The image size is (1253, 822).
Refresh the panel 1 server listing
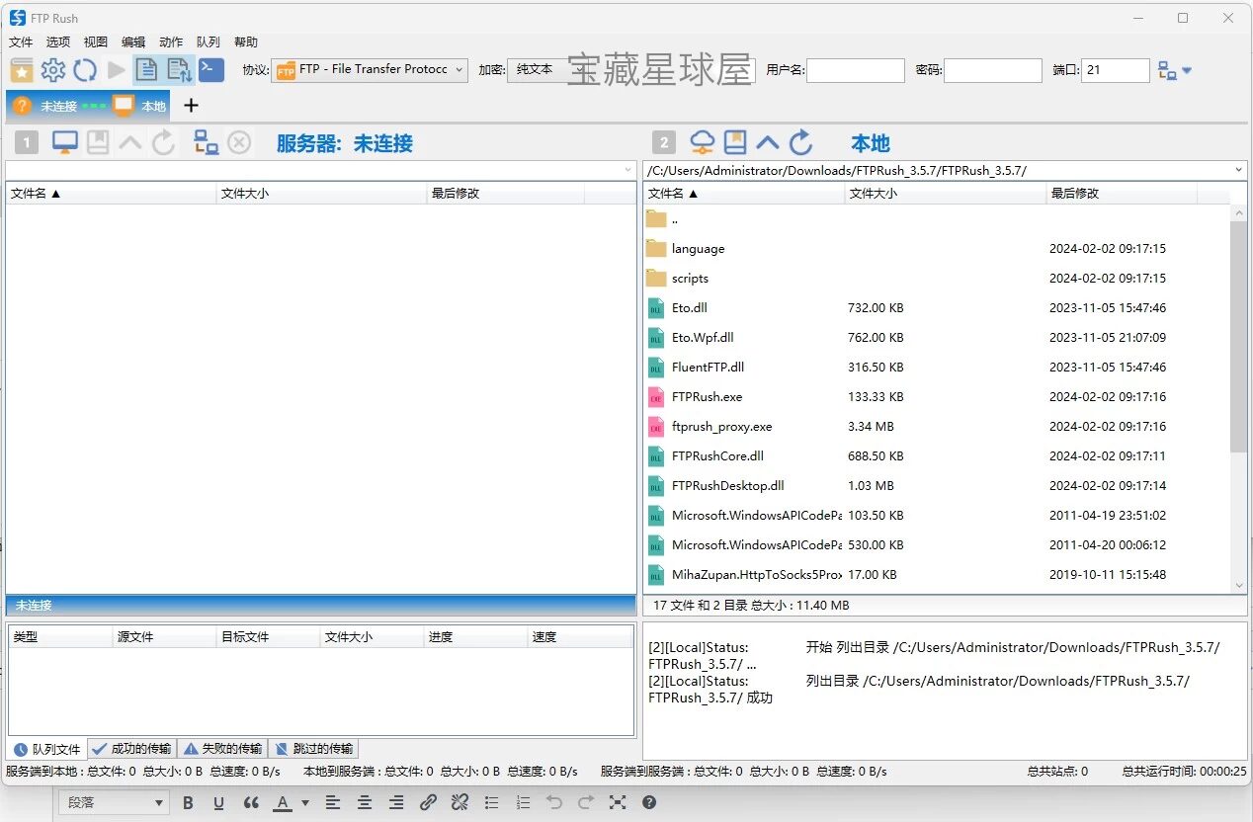(163, 143)
